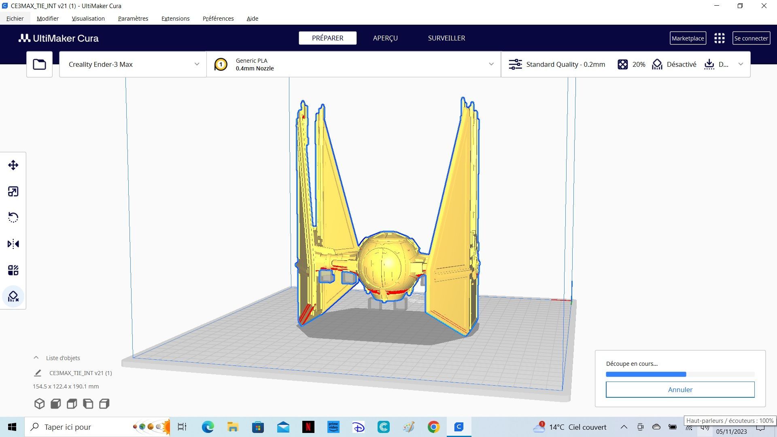Click the model dimensions 154.5 x 122.4 x 190.1 mm
Viewport: 777px width, 437px height.
66,386
